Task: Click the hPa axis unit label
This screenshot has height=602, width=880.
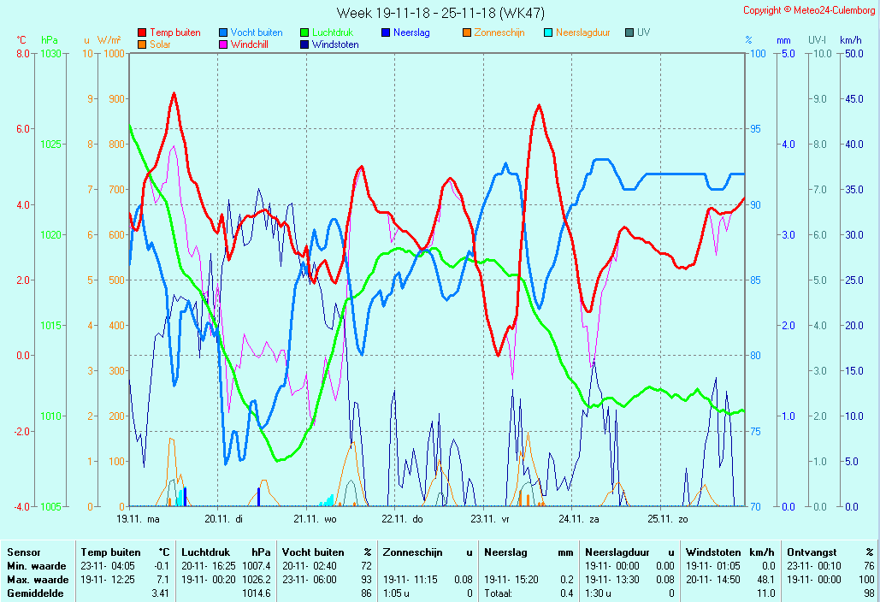Action: (x=50, y=40)
